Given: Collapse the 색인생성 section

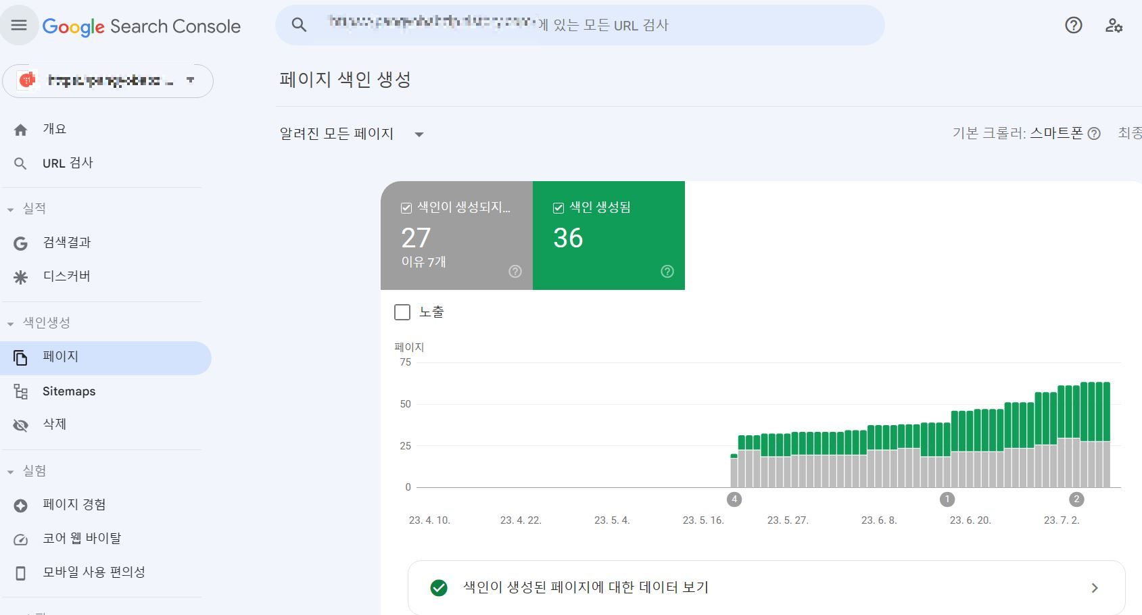Looking at the screenshot, I should (x=10, y=324).
